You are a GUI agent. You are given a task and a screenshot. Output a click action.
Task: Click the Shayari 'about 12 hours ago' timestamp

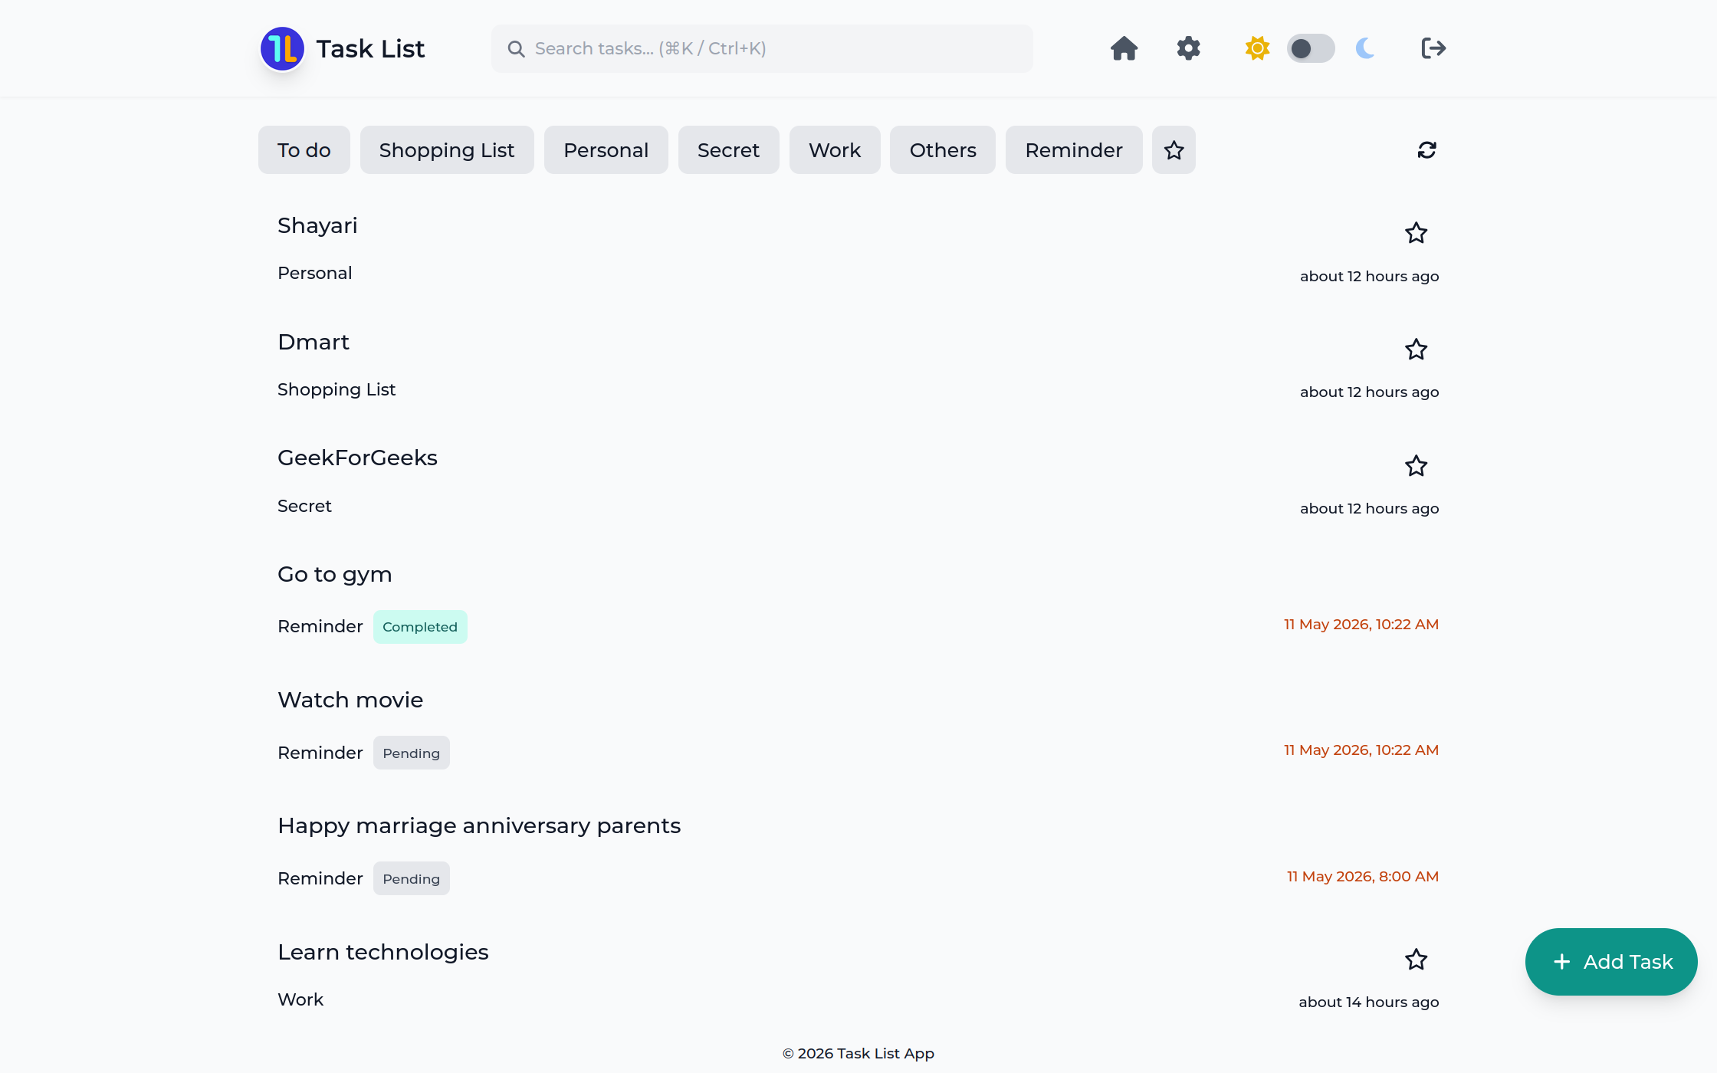point(1370,276)
